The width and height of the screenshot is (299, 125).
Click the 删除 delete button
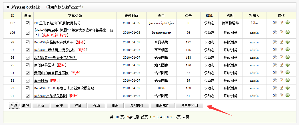[x=115, y=106]
